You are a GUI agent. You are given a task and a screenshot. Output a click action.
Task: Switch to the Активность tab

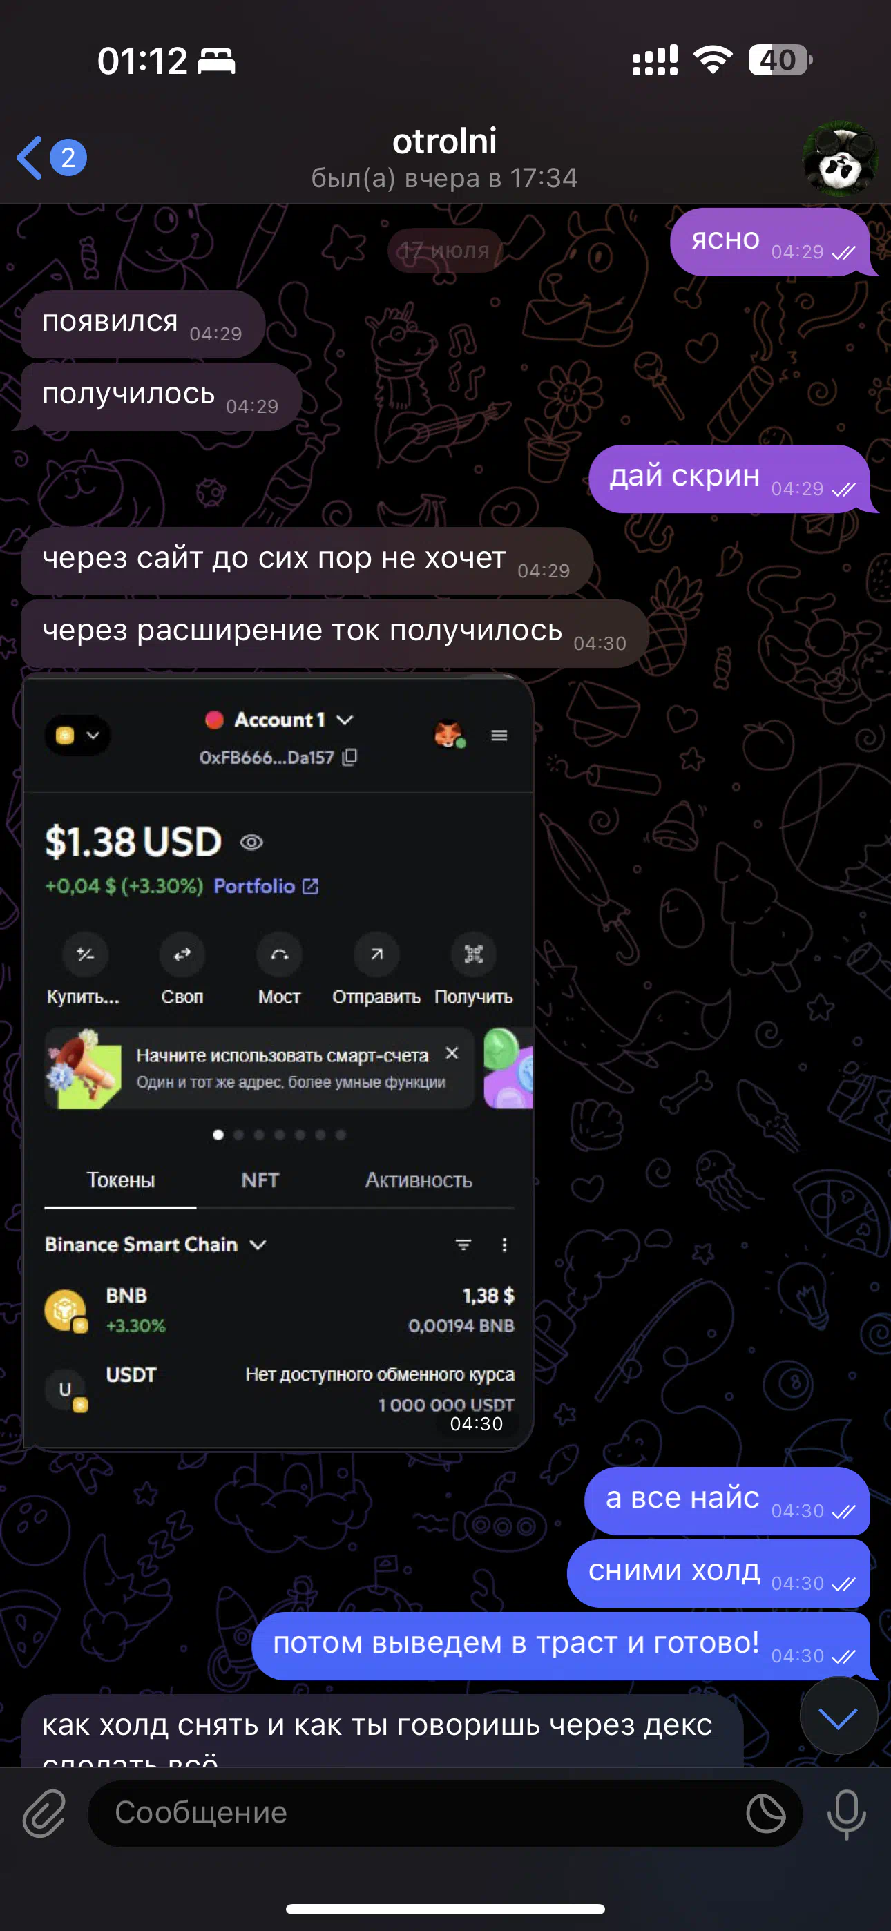[419, 1180]
